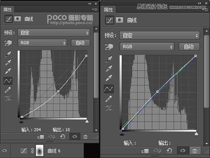Open left panel flyout menu
This screenshot has height=158, width=210.
95,9
